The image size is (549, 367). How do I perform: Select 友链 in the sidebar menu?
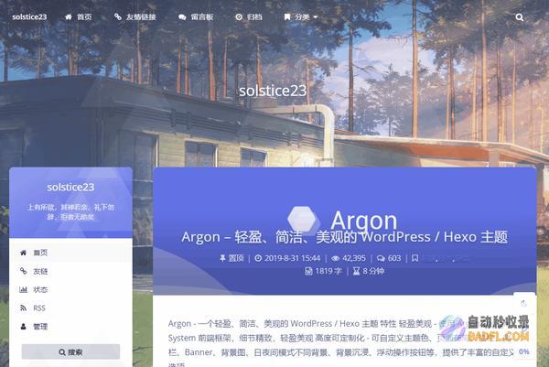40,271
